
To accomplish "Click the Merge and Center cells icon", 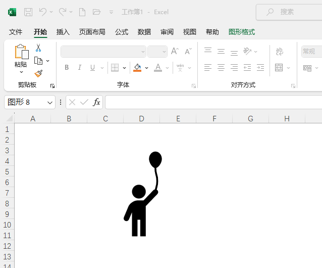I will pos(279,67).
